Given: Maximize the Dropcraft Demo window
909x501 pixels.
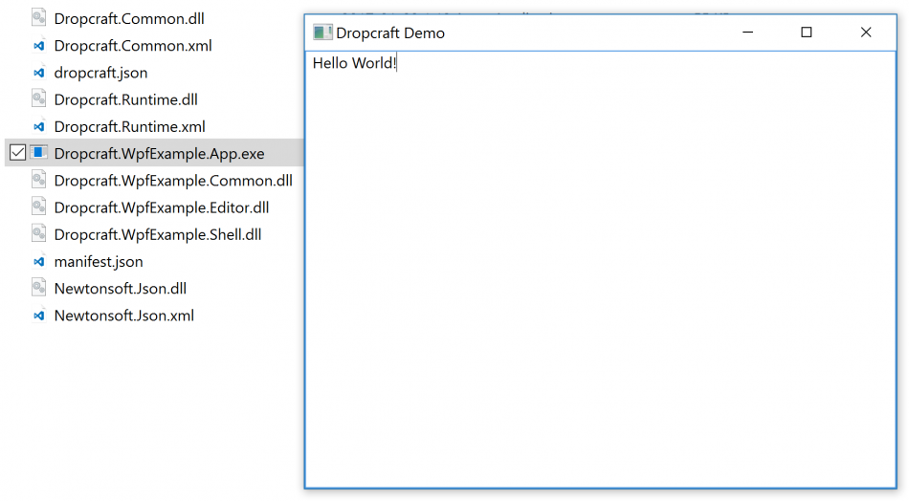Looking at the screenshot, I should [x=807, y=33].
